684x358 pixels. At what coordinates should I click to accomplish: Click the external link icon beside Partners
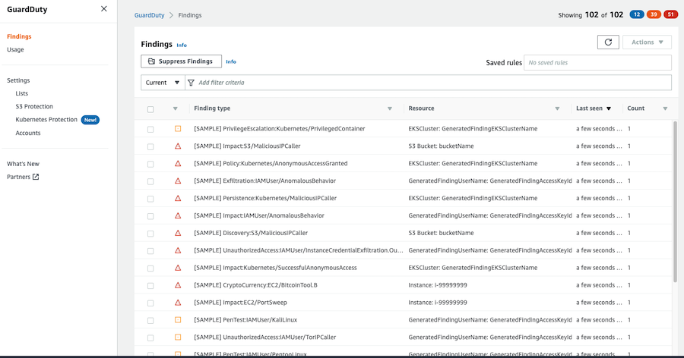pos(36,177)
